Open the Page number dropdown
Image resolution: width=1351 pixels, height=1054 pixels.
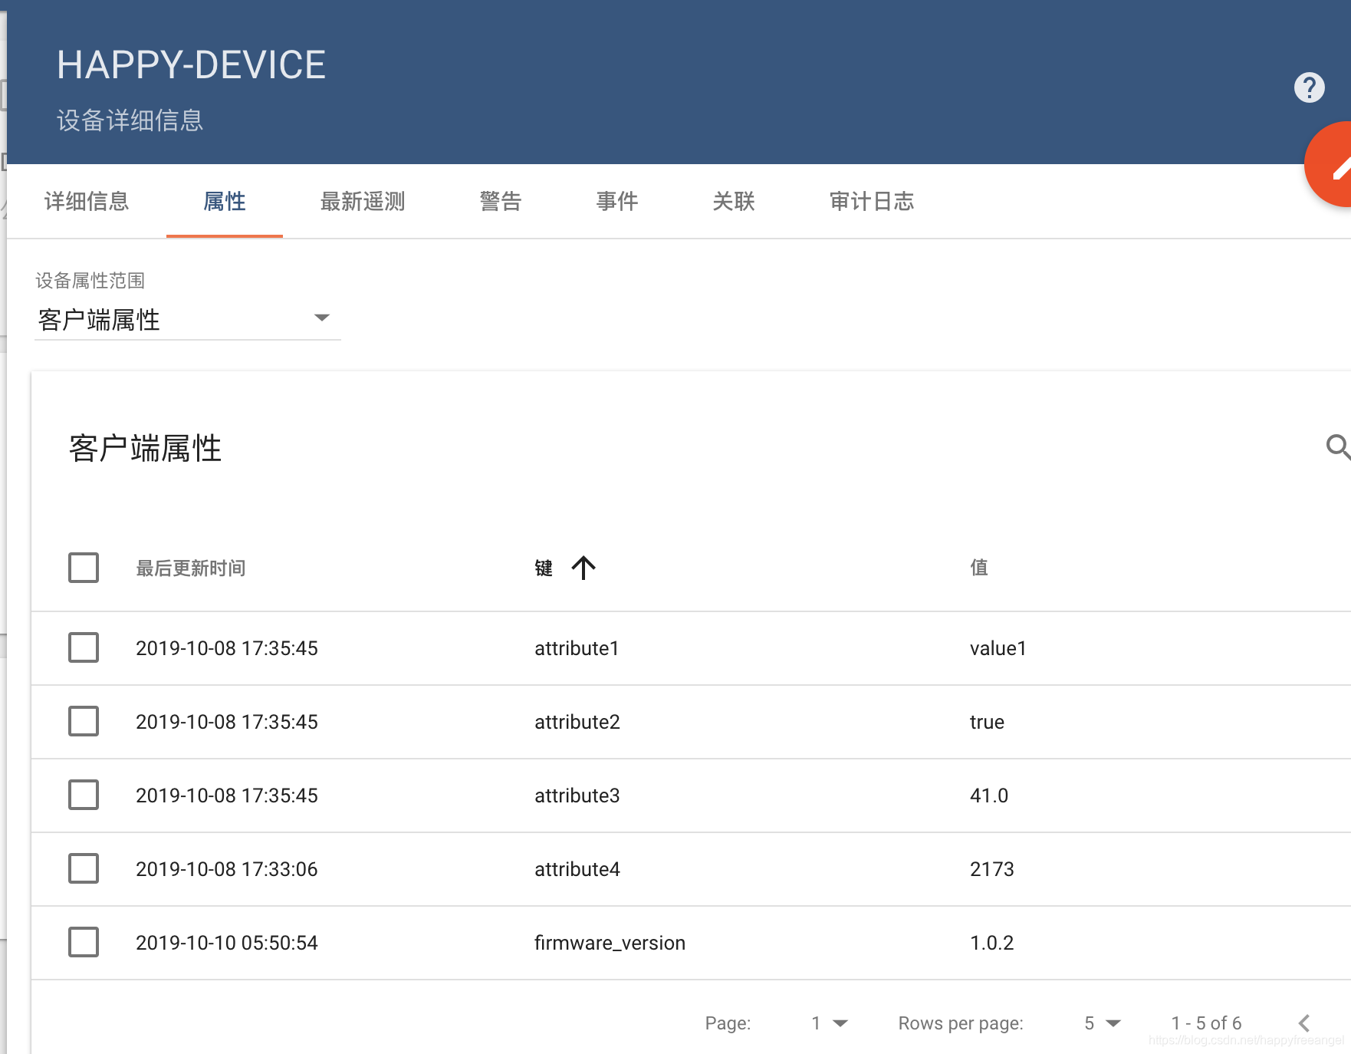[x=830, y=1023]
